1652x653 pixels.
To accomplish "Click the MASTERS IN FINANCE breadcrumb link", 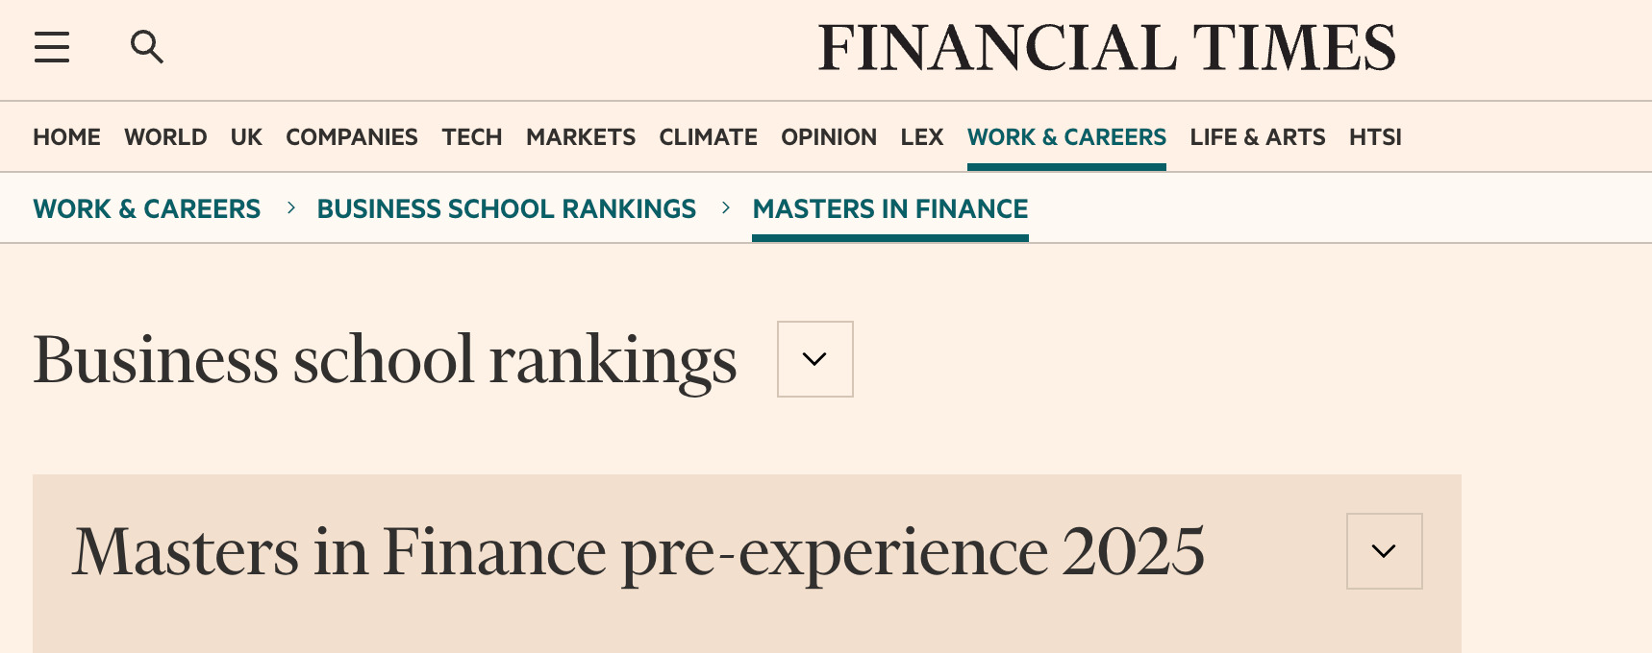I will 889,208.
